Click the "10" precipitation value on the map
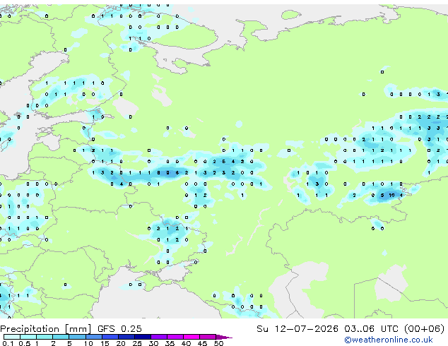 391,196
